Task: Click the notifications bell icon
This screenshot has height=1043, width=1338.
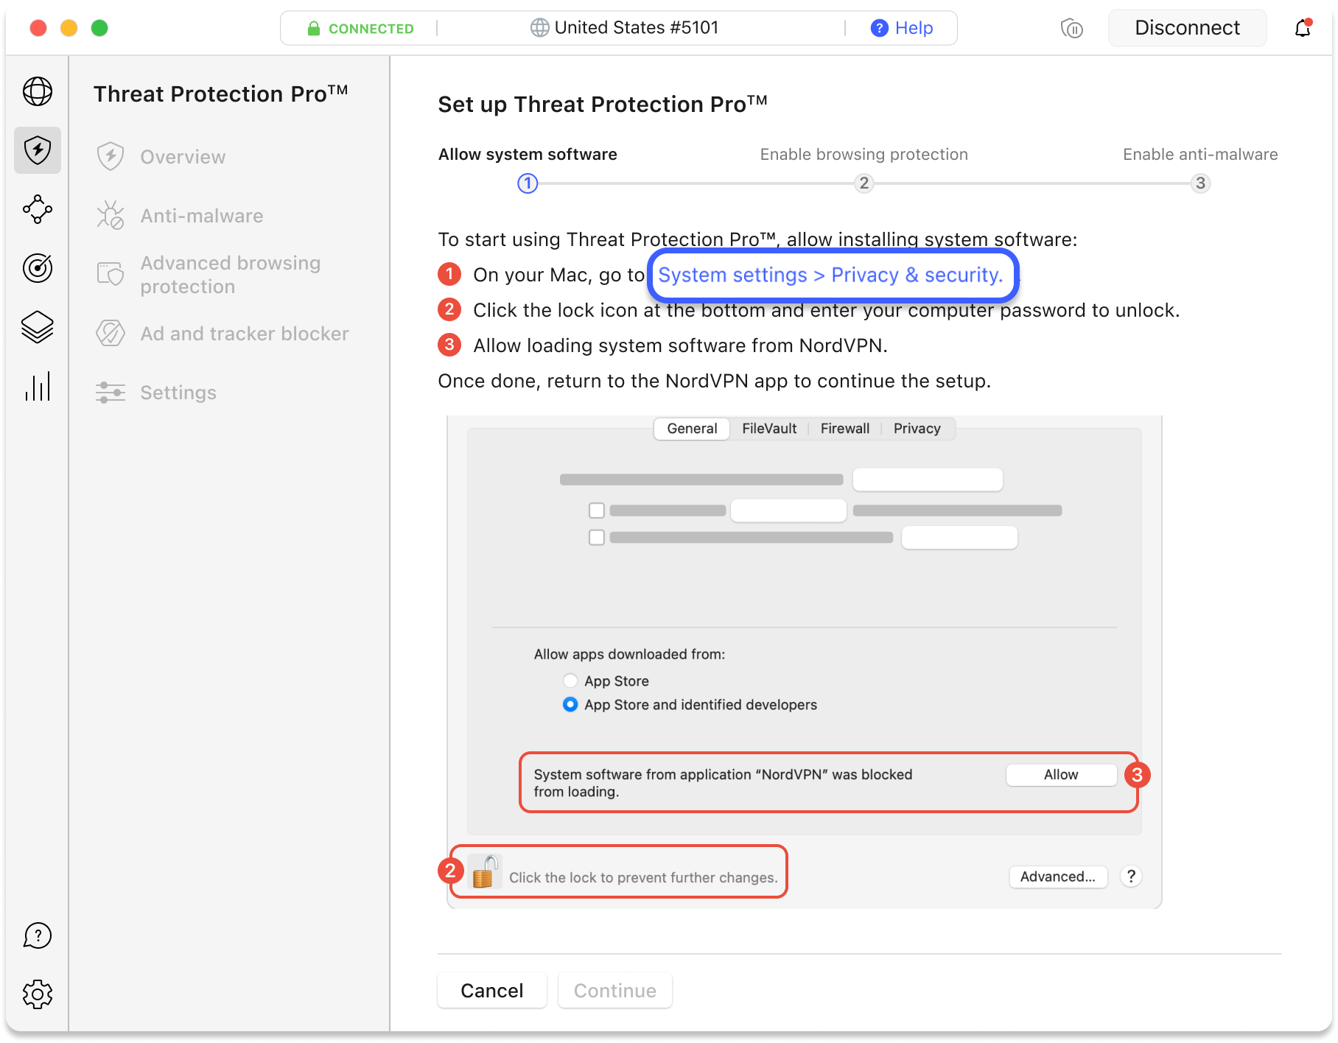Action: 1303,28
